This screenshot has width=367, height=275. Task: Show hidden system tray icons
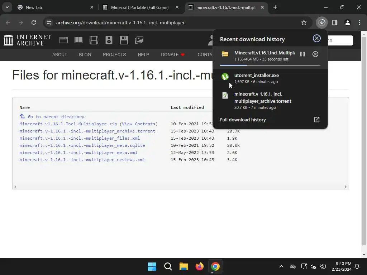pos(281,266)
